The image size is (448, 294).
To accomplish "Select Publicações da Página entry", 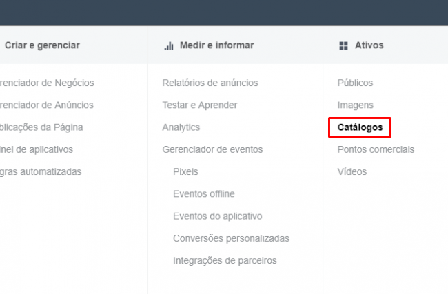I will click(41, 127).
